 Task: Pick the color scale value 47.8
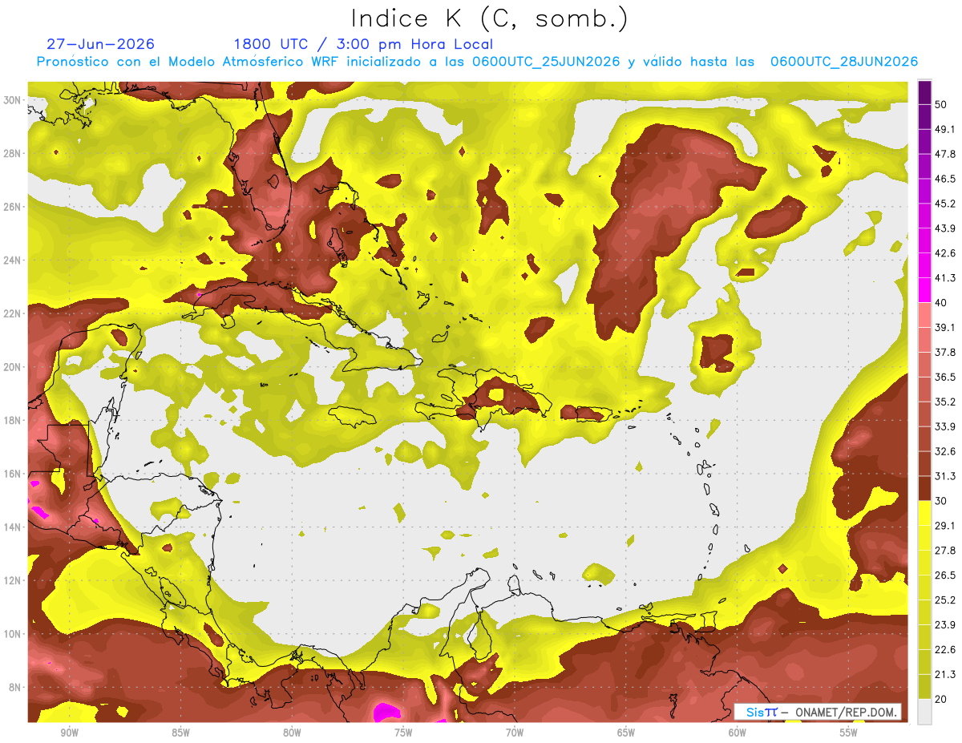945,154
